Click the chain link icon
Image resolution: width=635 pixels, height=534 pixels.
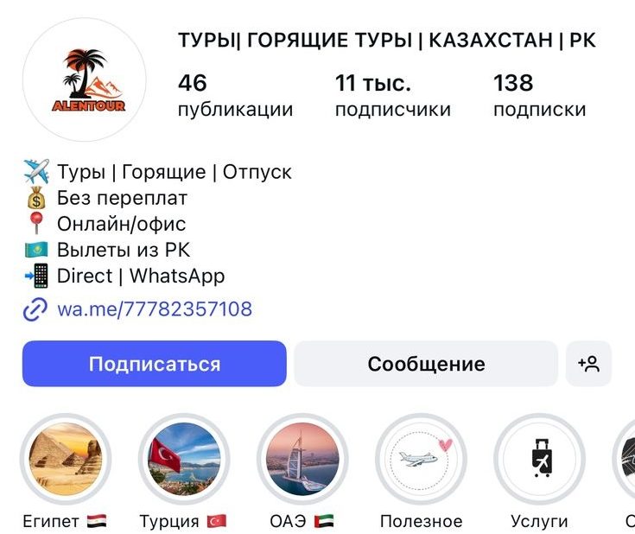35,309
